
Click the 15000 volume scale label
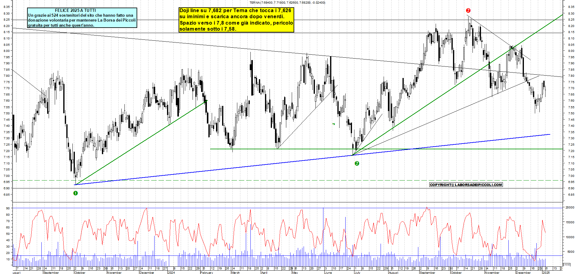(570, 222)
